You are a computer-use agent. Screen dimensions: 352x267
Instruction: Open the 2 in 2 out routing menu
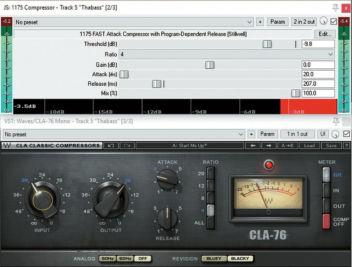(304, 22)
